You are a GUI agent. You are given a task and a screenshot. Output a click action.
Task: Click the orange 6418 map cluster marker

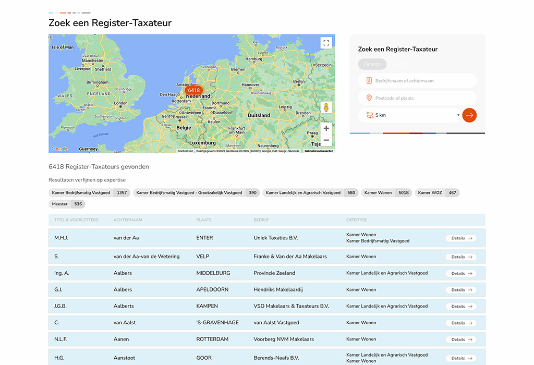(193, 90)
